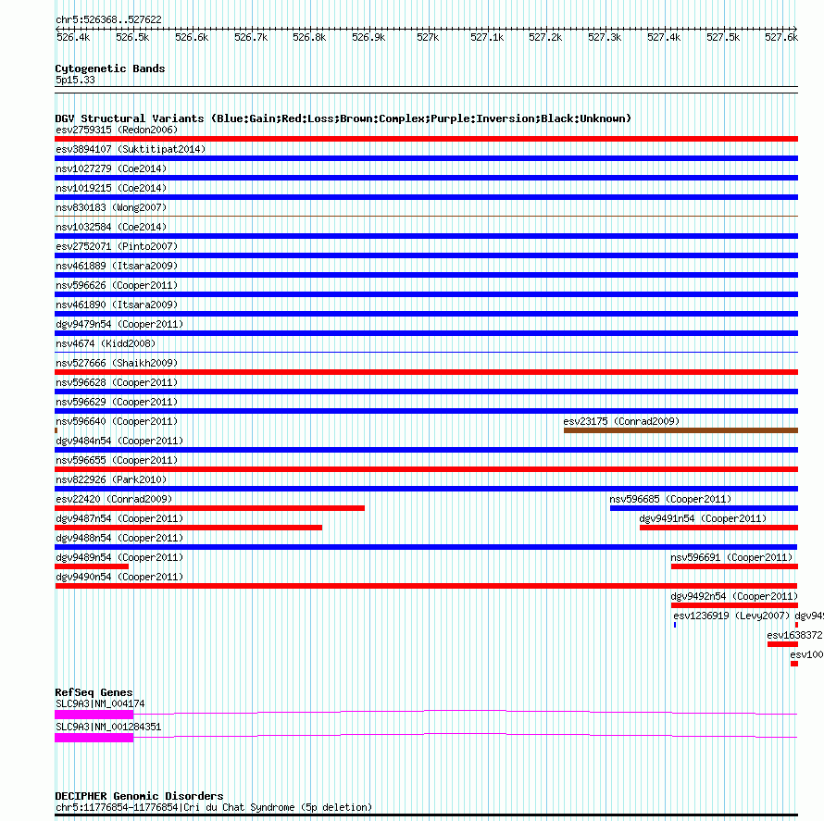Click the nsv830183 (Wong2007) variant label
The height and width of the screenshot is (821, 824).
(111, 207)
